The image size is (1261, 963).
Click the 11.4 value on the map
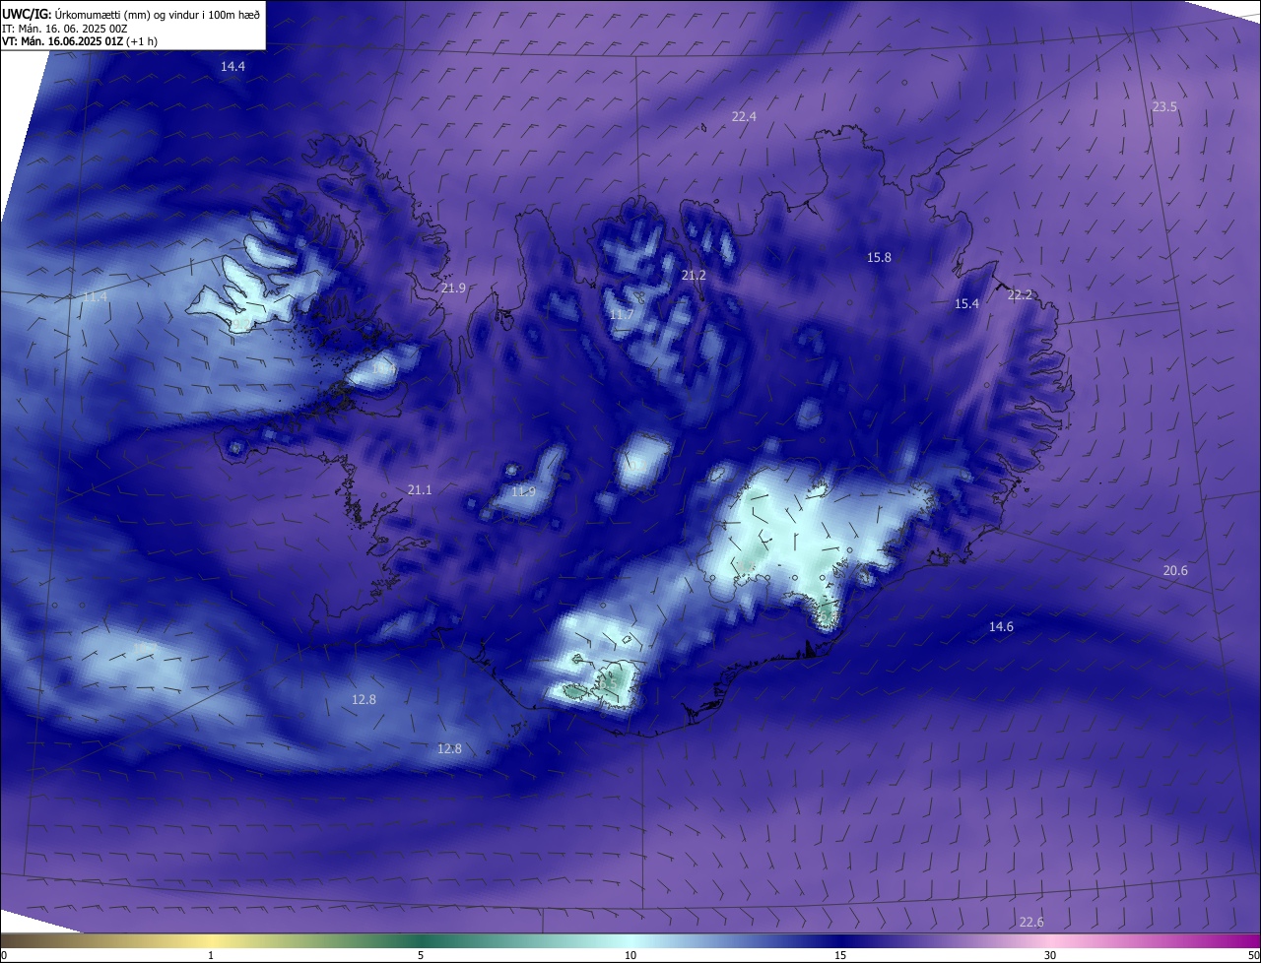tap(95, 296)
